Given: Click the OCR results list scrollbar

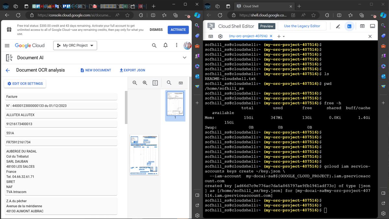Looking at the screenshot, I should point(126,107).
